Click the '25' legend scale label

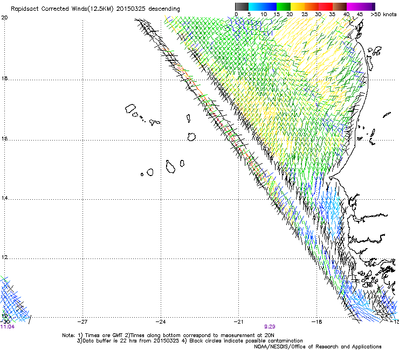coord(304,15)
